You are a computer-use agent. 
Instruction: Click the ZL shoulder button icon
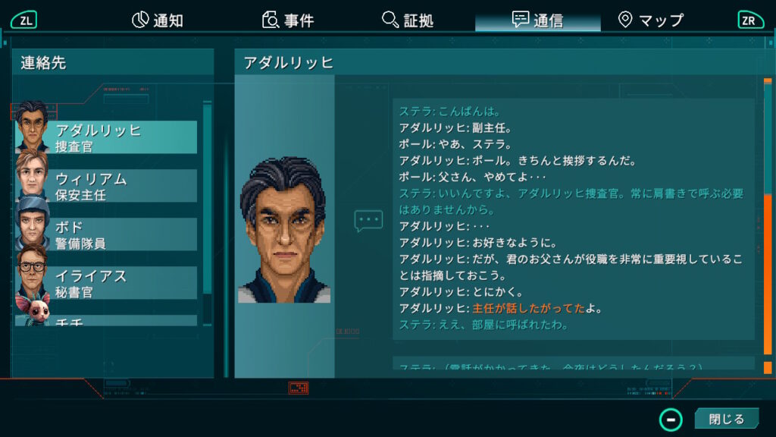point(23,20)
